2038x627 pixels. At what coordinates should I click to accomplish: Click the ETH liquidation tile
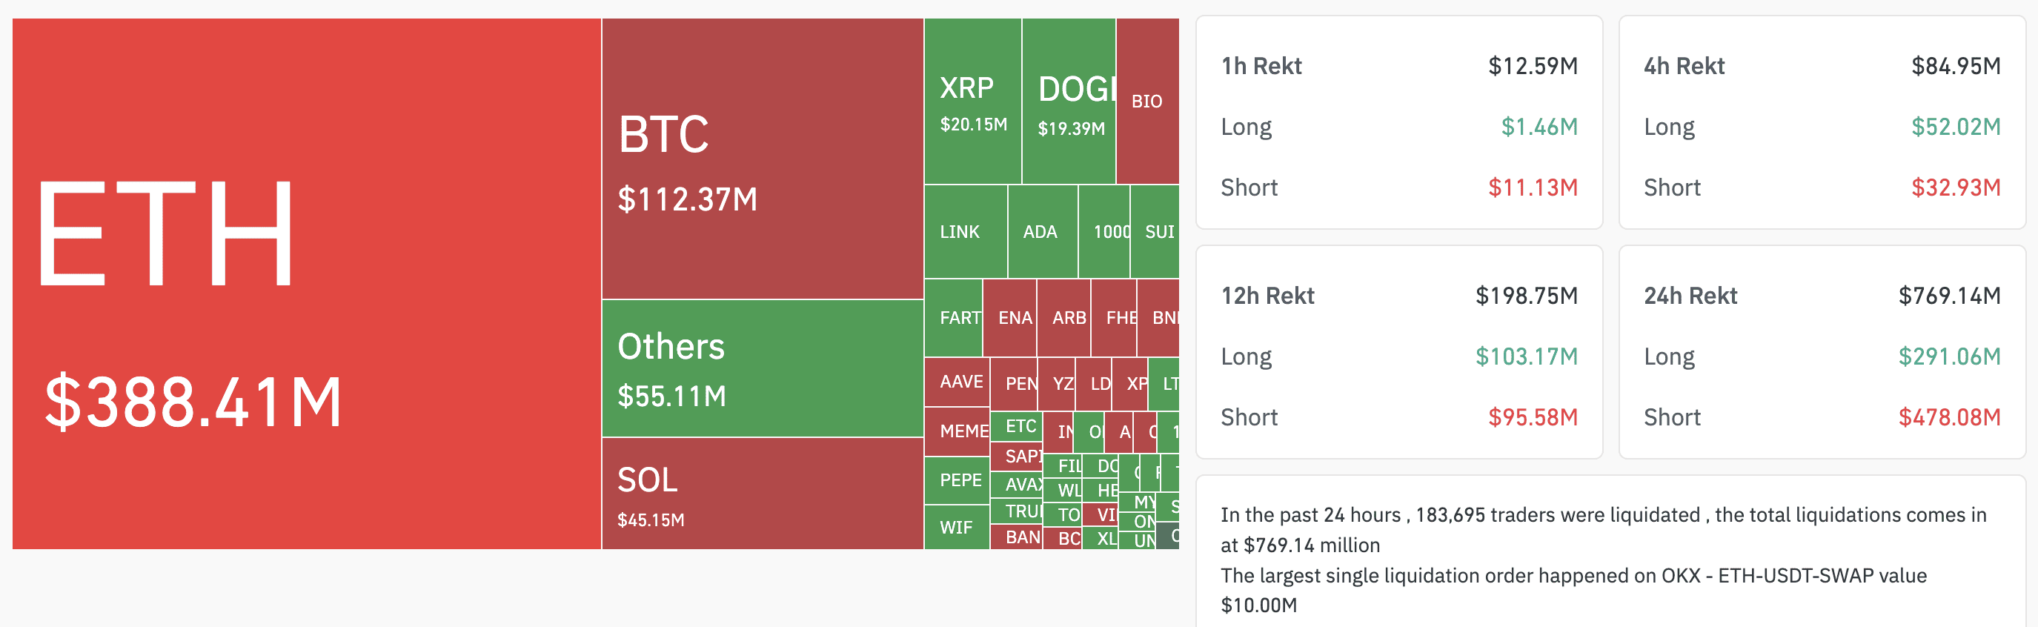point(306,283)
